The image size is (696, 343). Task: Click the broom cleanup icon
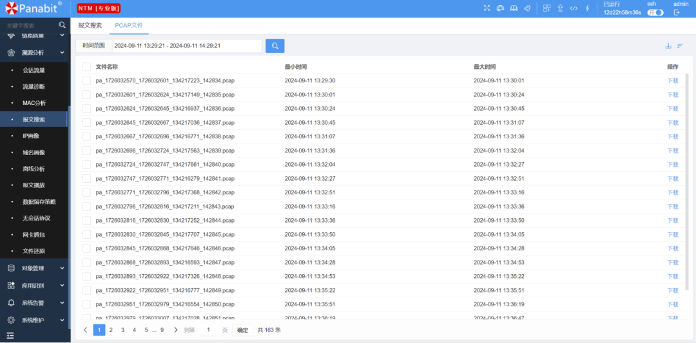pos(527,8)
